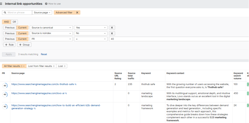Switch to the Lost tab
Viewport: 249px width, 123px height.
tap(62, 66)
